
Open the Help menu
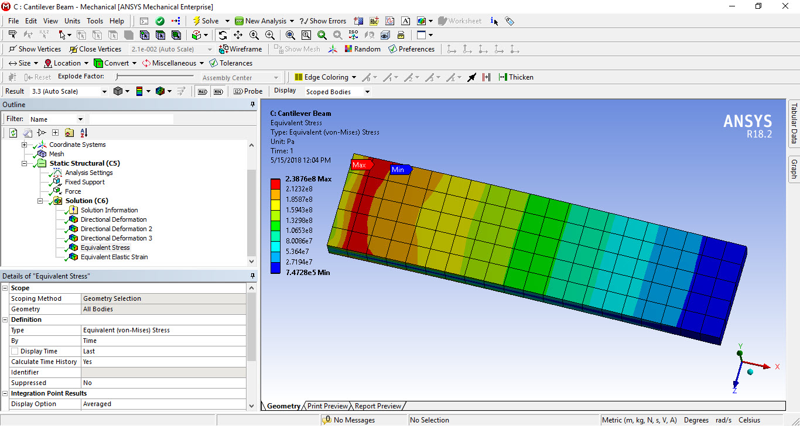click(117, 21)
